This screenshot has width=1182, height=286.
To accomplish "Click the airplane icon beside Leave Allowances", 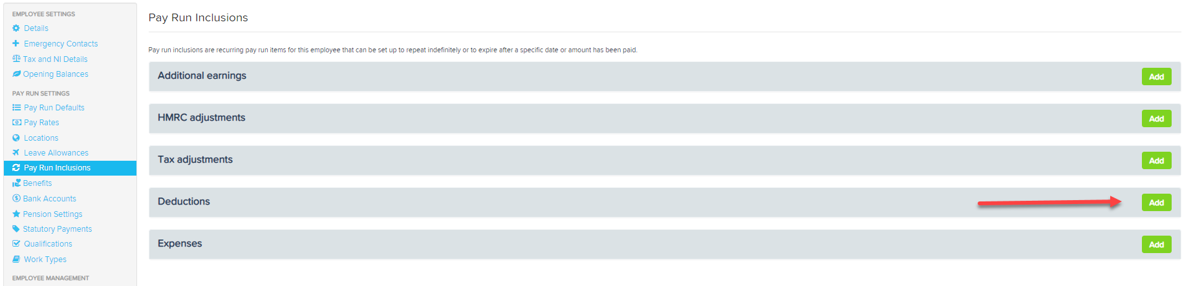I will [x=16, y=152].
